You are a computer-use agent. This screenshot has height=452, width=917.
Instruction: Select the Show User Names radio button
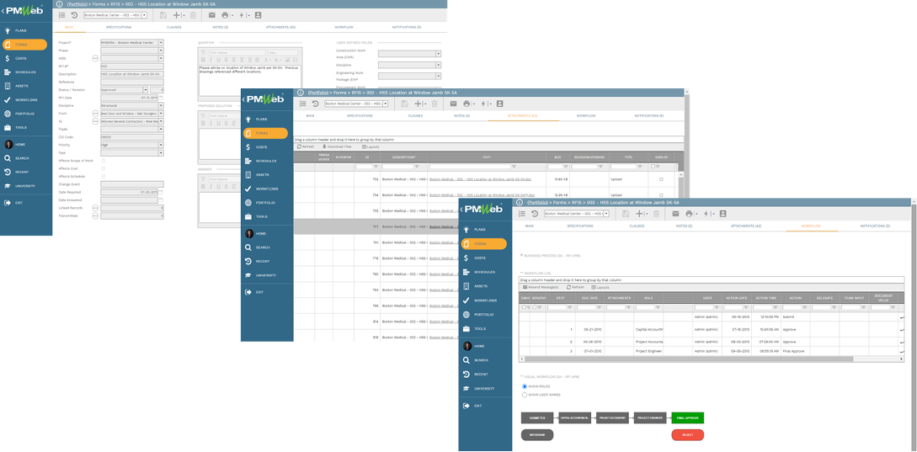524,395
